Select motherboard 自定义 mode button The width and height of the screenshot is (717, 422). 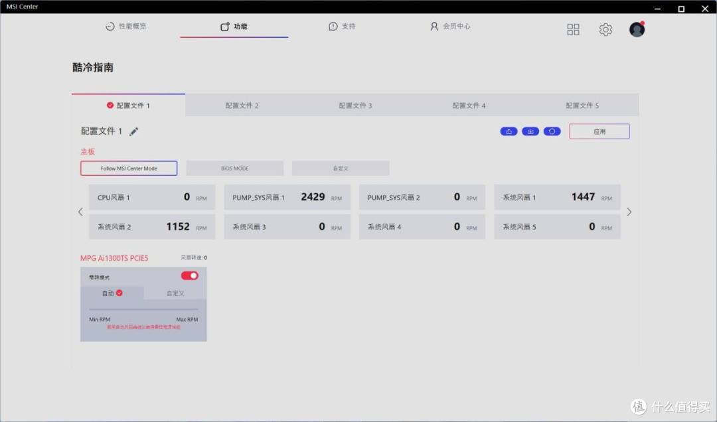click(341, 169)
